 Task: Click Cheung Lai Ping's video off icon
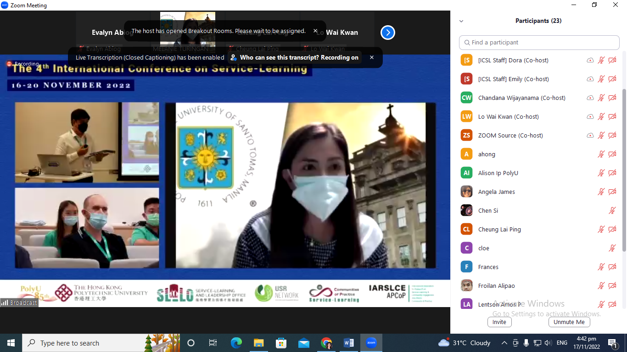612,229
